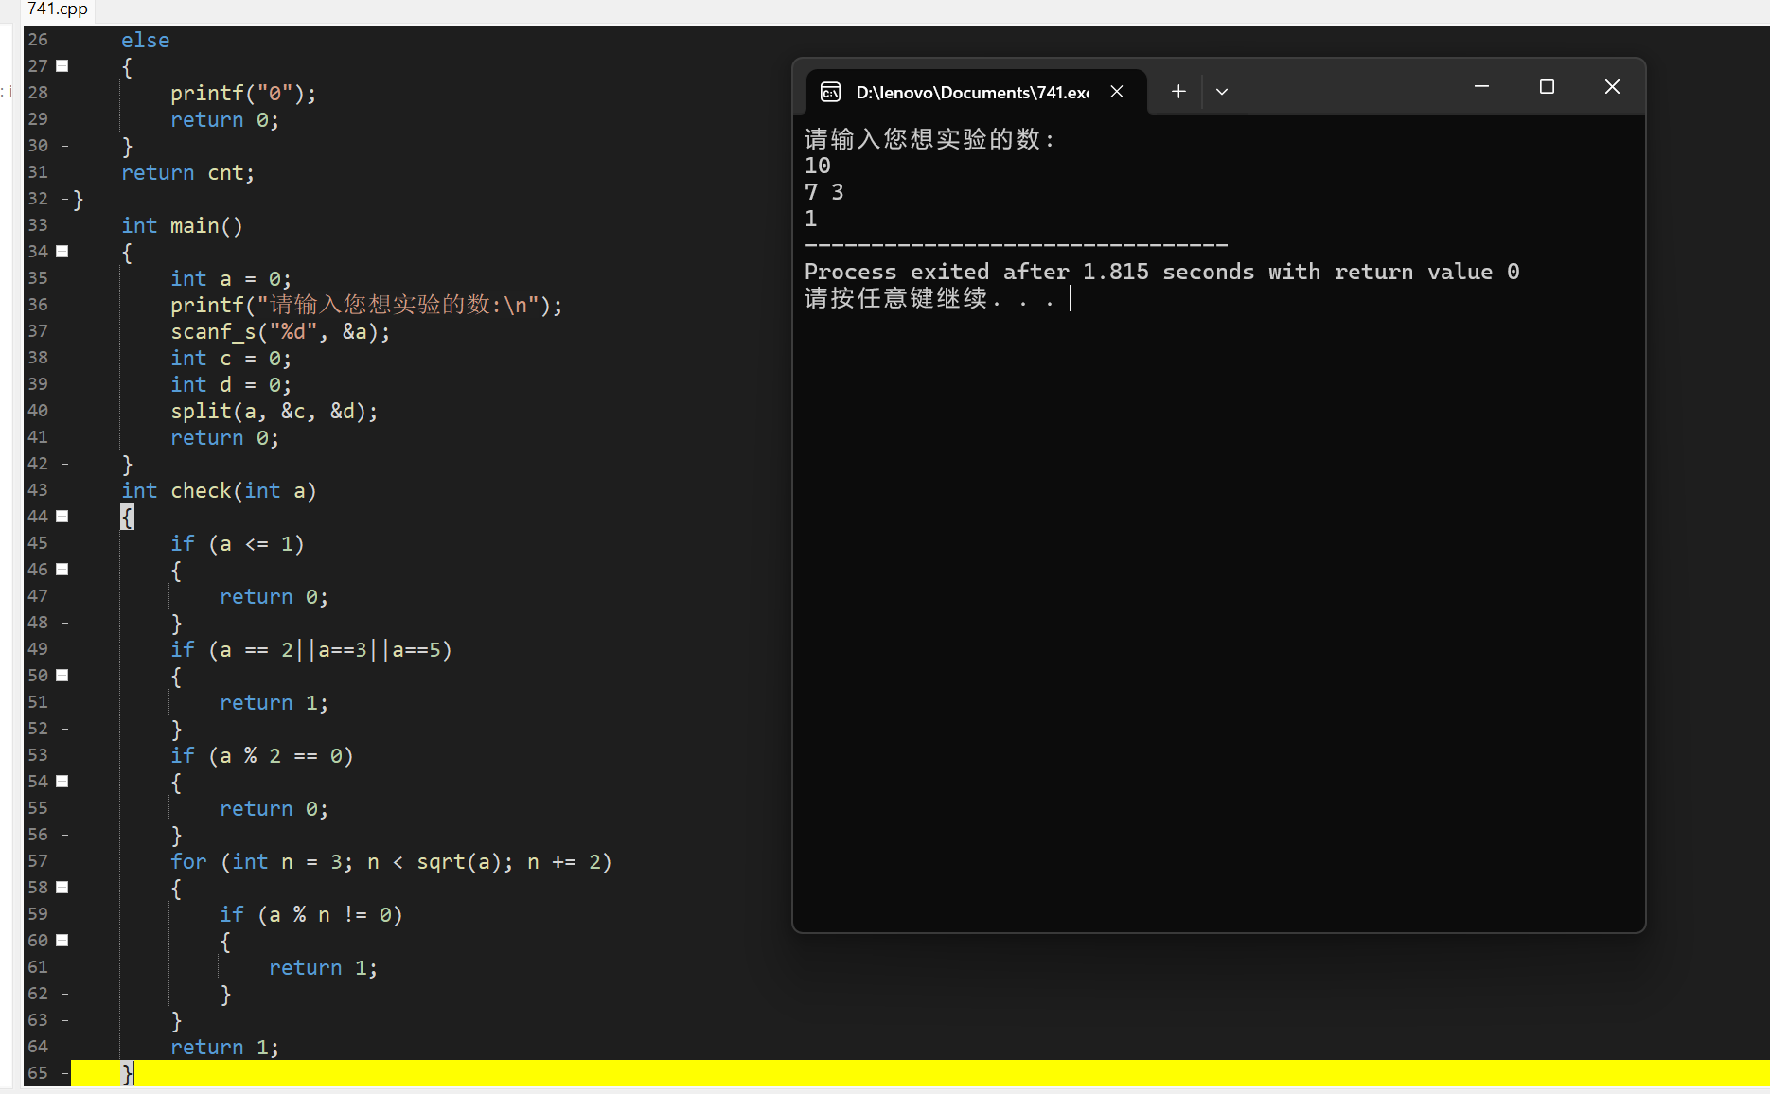Viewport: 1770px width, 1094px height.
Task: Click the scanf_s("%d", &a); line
Action: point(280,332)
